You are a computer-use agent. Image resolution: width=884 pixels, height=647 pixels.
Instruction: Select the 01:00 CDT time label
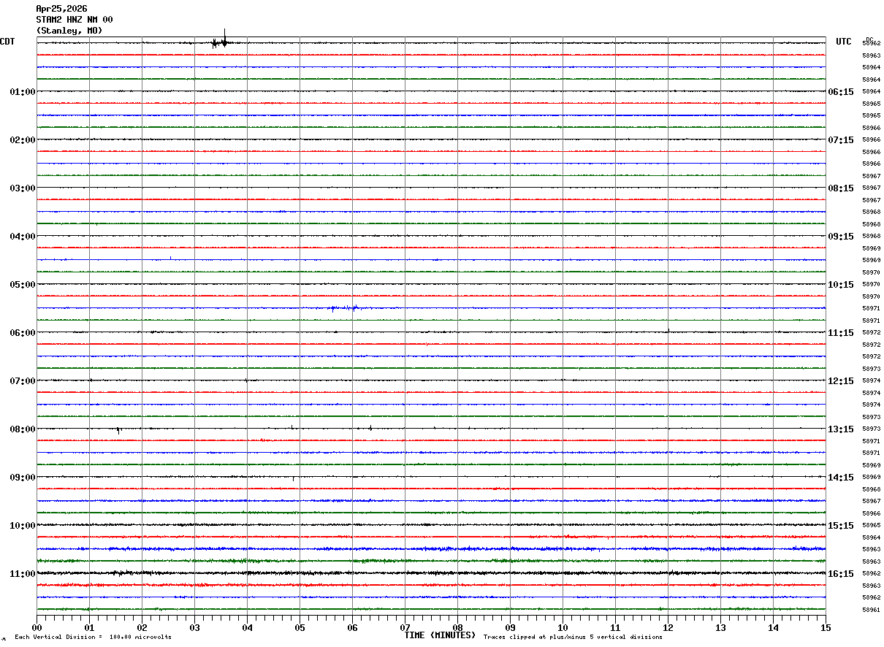point(23,92)
